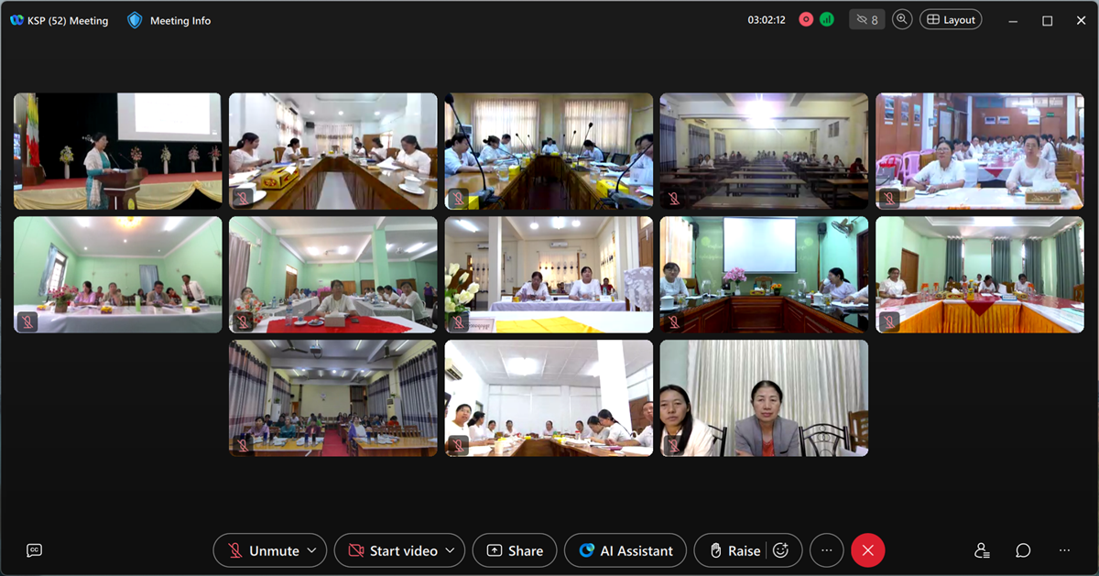Click the red recording indicator icon

click(x=806, y=19)
